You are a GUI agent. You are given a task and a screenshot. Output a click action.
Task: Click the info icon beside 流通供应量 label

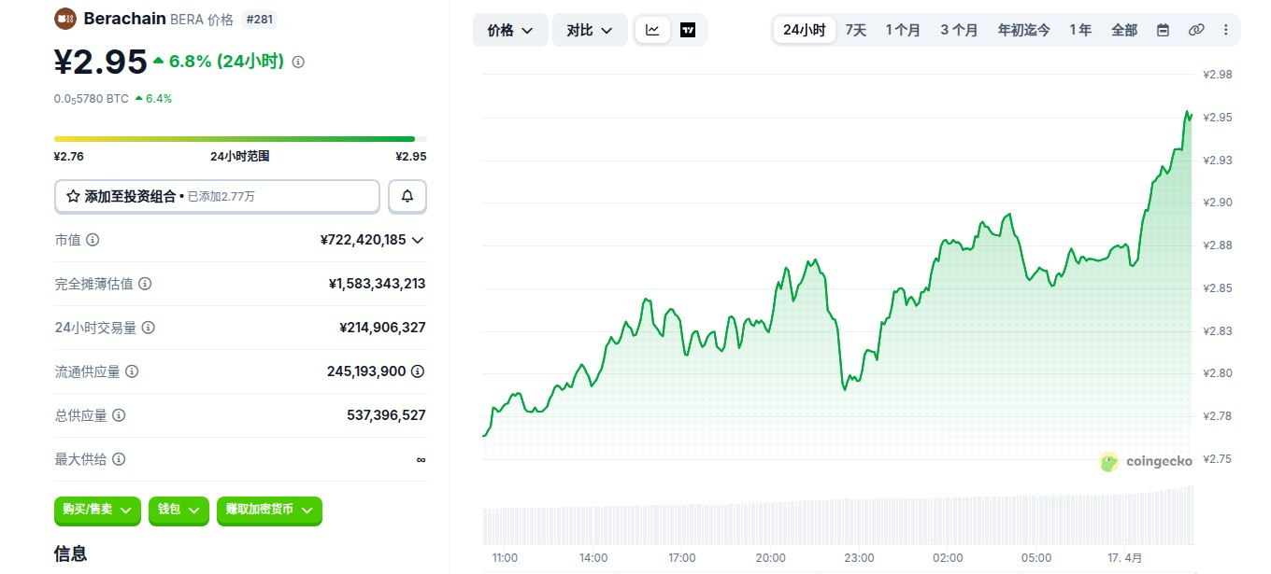(132, 371)
